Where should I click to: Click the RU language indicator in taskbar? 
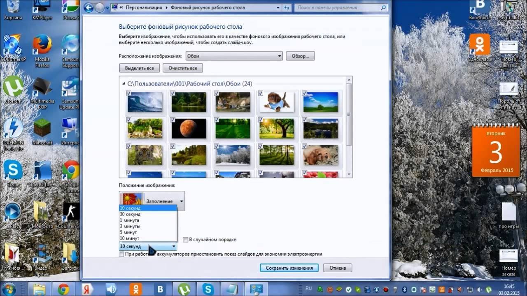[x=309, y=289]
